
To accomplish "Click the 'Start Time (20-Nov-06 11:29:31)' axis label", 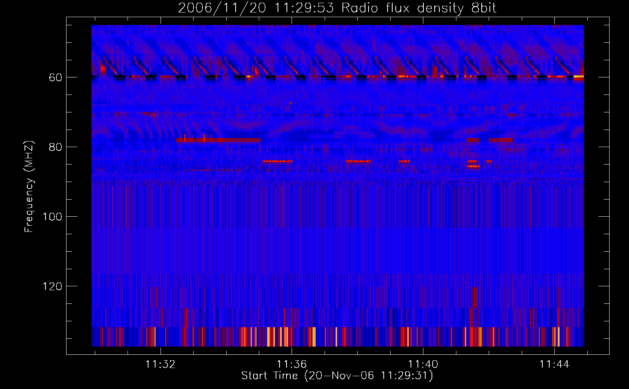I will 337,376.
